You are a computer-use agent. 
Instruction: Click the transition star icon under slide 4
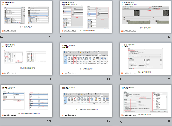point(2,37)
